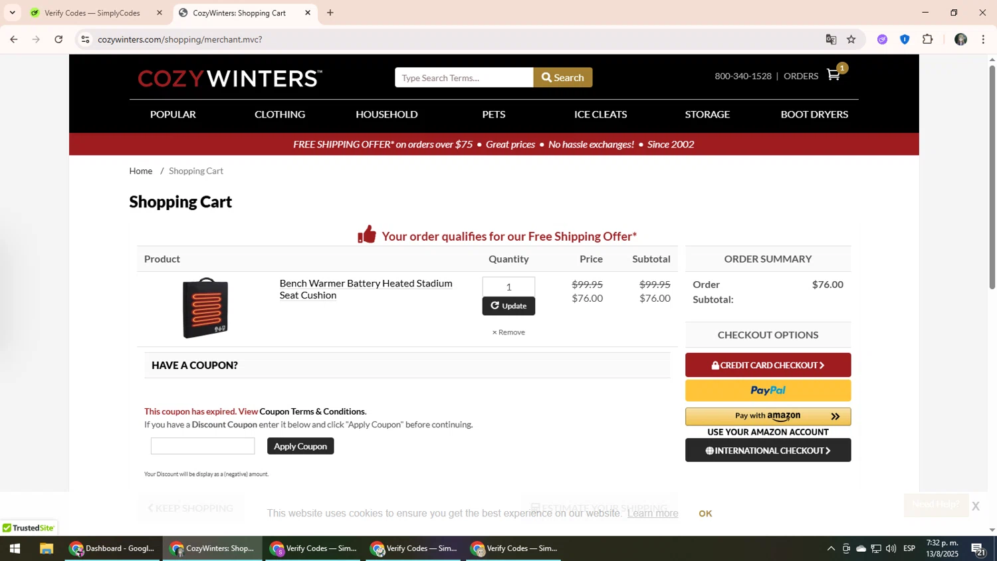Focus the Type Search Terms field

pos(464,78)
